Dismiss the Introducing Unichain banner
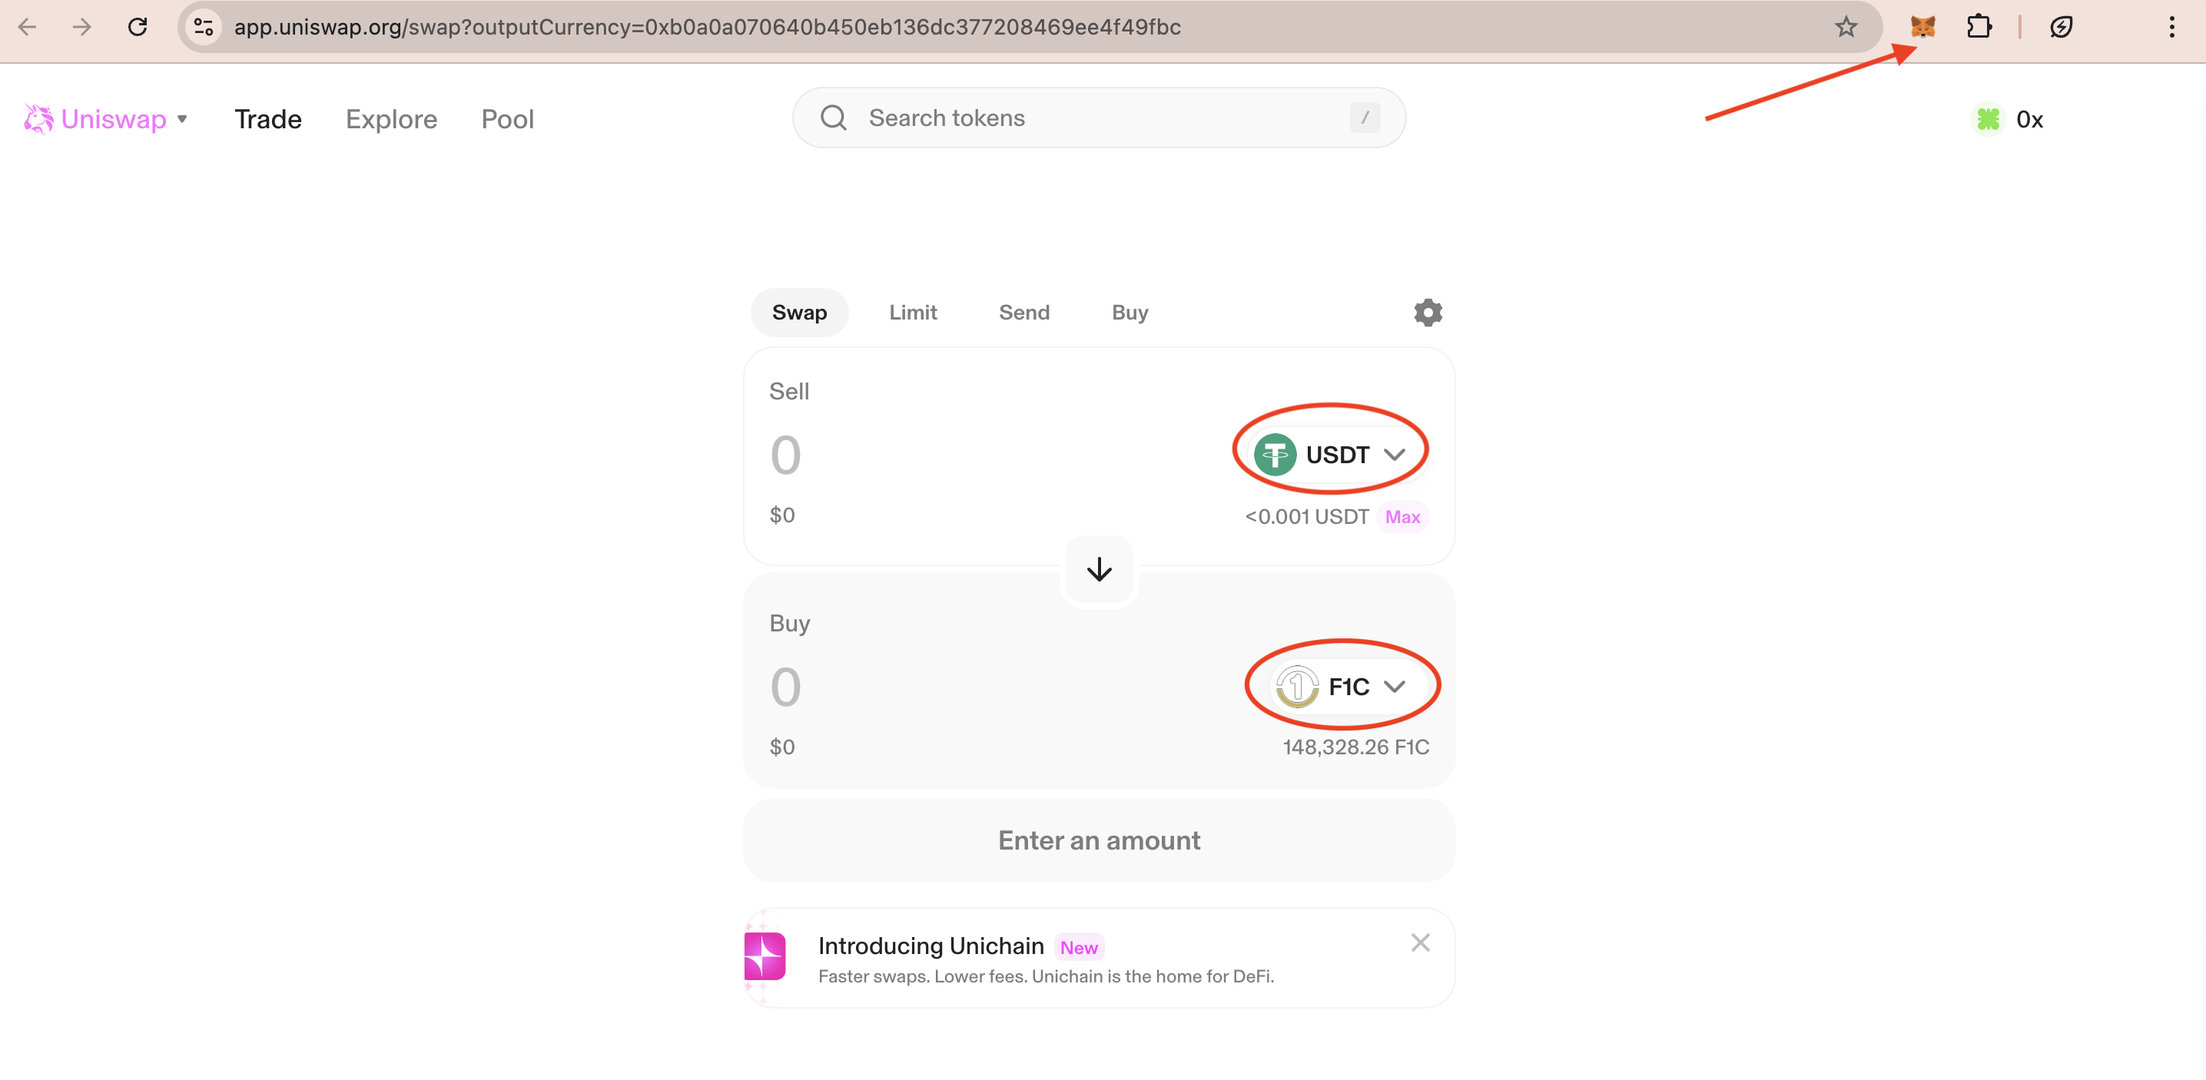Image resolution: width=2206 pixels, height=1080 pixels. (x=1420, y=943)
